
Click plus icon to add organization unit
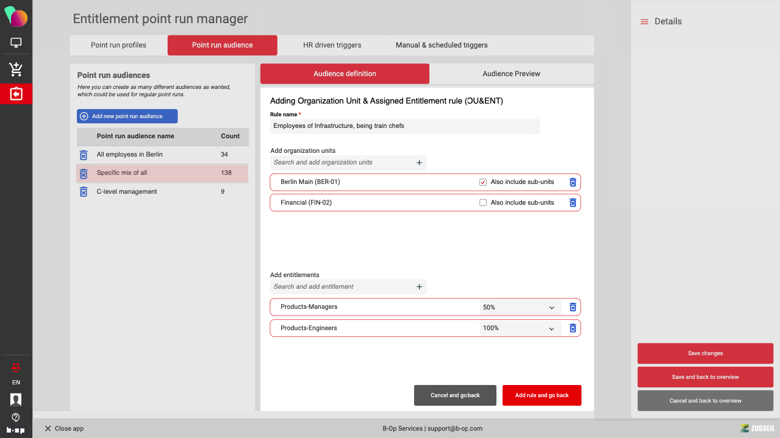point(419,163)
